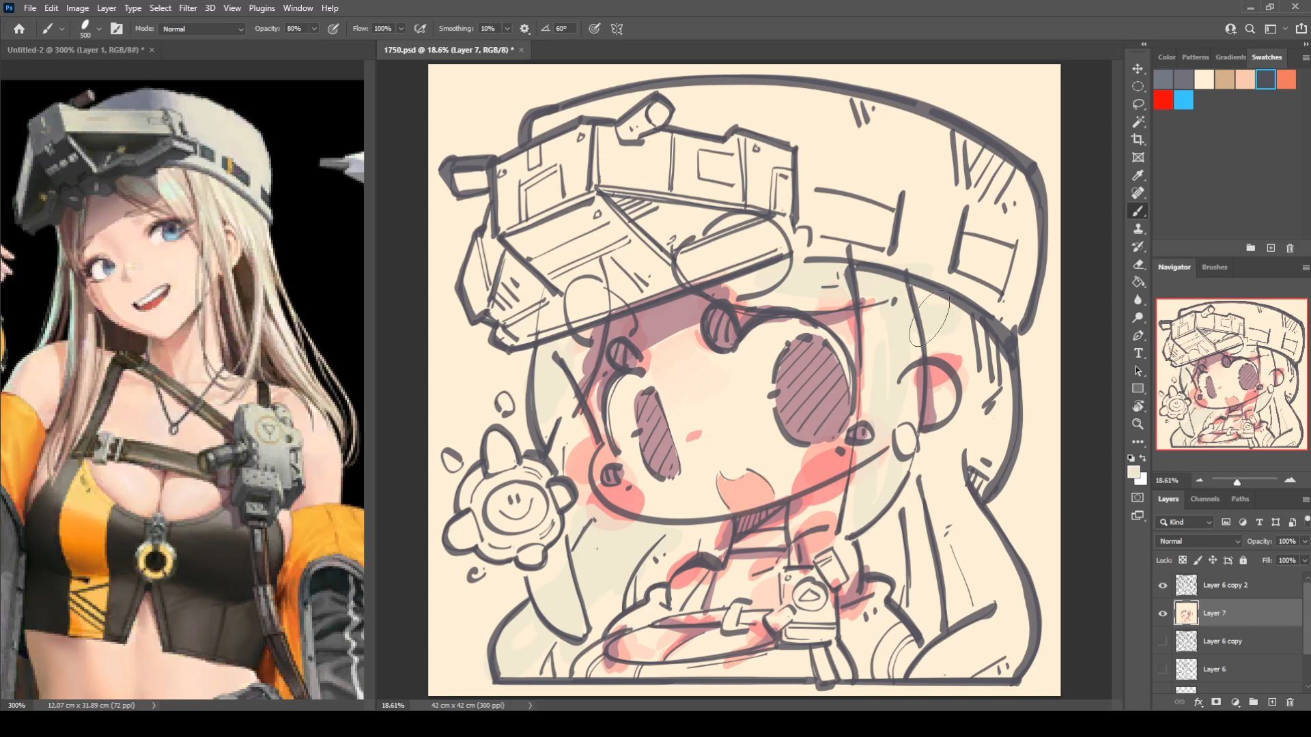1311x737 pixels.
Task: Select the Pen tool
Action: pos(1138,335)
